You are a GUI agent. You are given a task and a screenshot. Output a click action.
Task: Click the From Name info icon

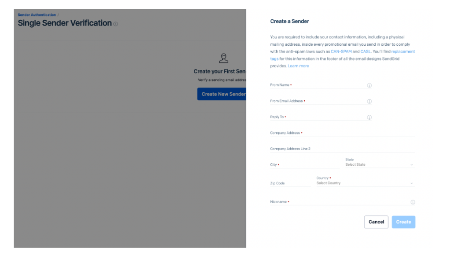click(x=369, y=85)
